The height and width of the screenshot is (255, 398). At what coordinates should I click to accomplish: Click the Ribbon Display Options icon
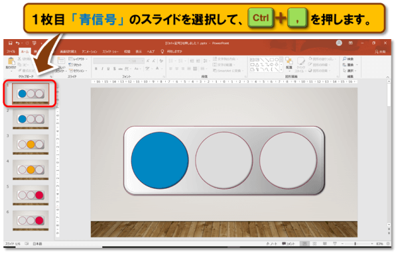(350, 43)
